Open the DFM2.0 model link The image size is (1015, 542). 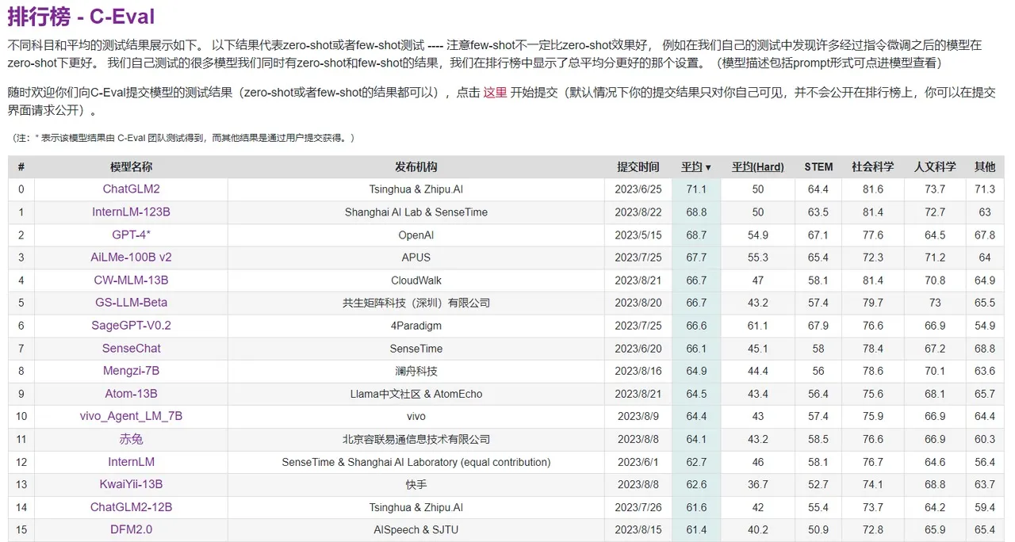point(131,529)
